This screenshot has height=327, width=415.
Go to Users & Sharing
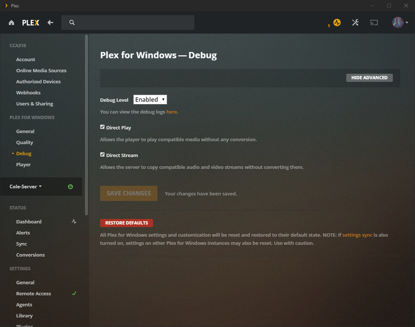[35, 104]
